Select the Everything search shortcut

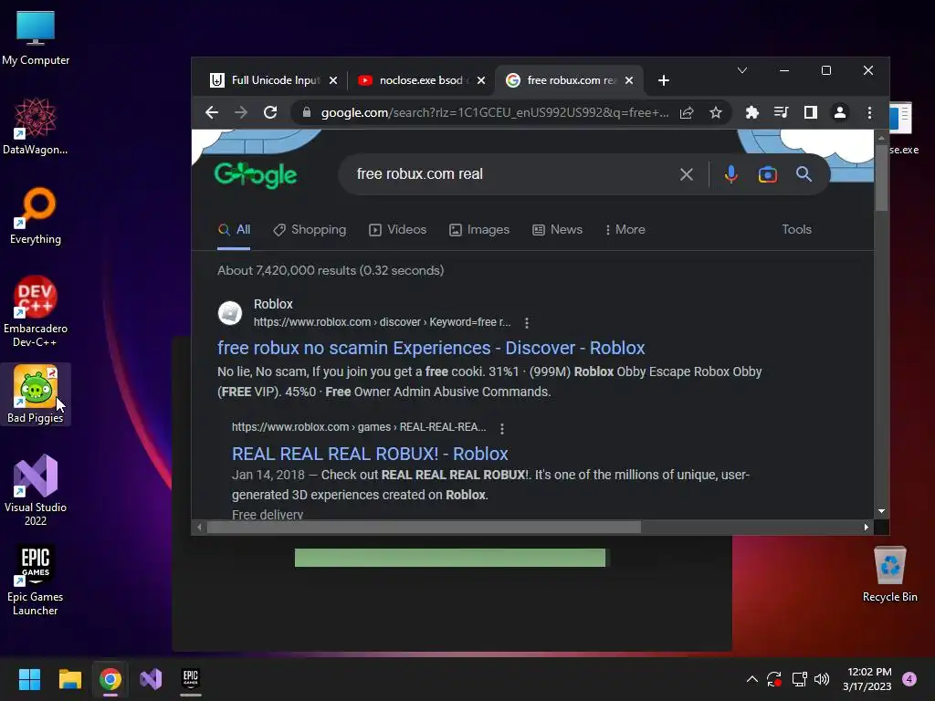36,215
